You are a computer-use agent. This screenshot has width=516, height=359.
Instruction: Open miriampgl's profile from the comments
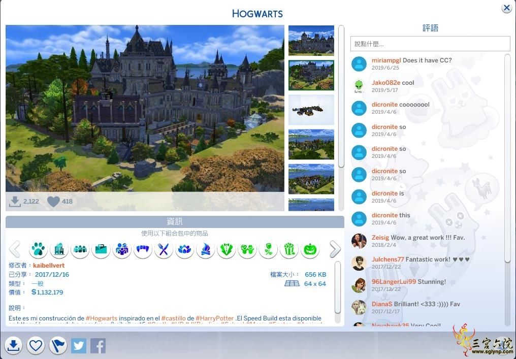(x=386, y=60)
